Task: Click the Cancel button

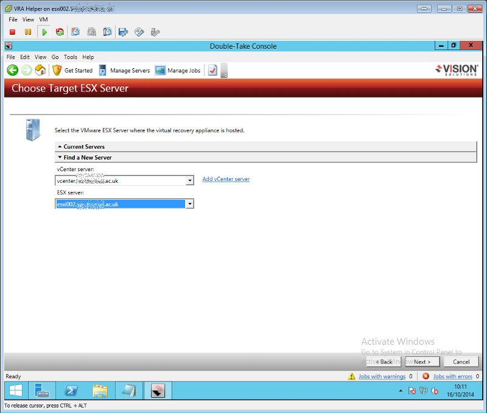Action: [461, 362]
